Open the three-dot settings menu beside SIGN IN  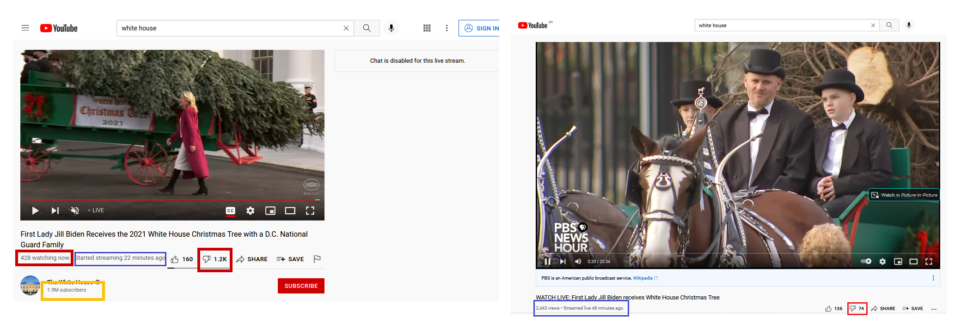(447, 28)
